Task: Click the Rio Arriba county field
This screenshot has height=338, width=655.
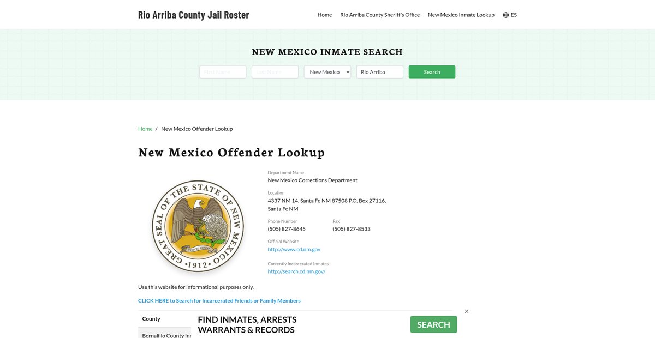Action: click(x=380, y=72)
